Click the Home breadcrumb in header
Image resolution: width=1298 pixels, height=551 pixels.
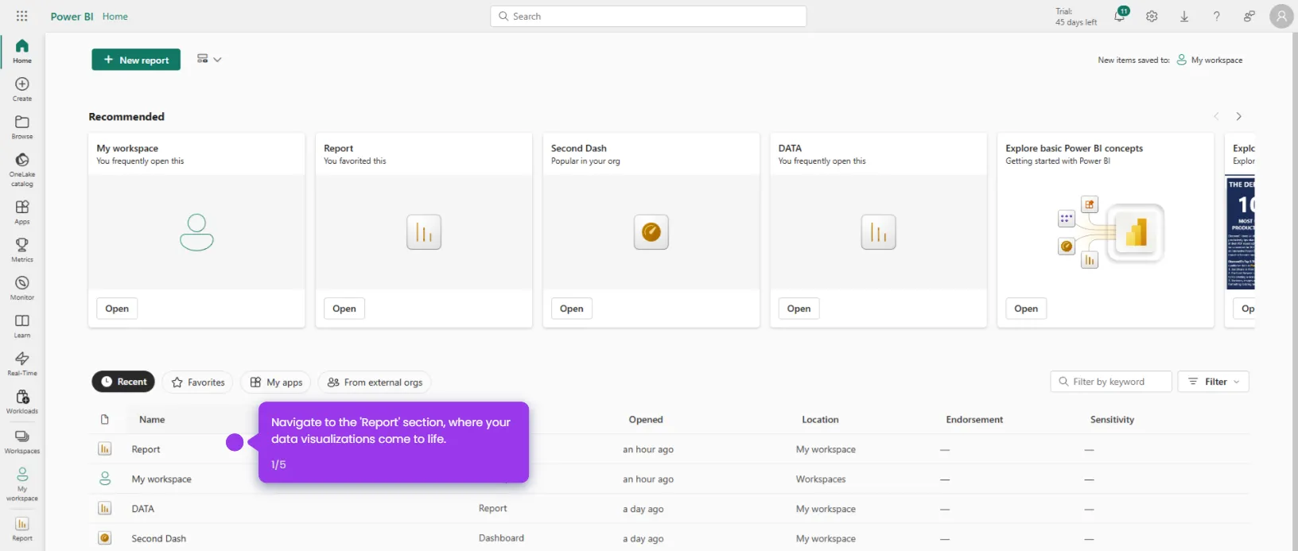click(x=115, y=16)
